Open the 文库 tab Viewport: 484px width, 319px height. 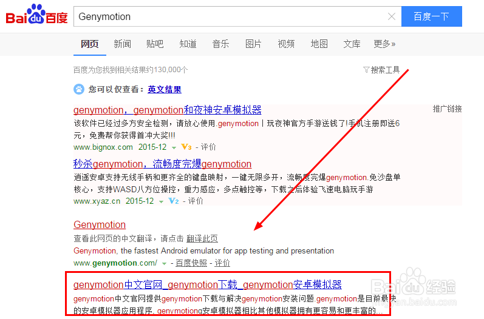pos(352,44)
